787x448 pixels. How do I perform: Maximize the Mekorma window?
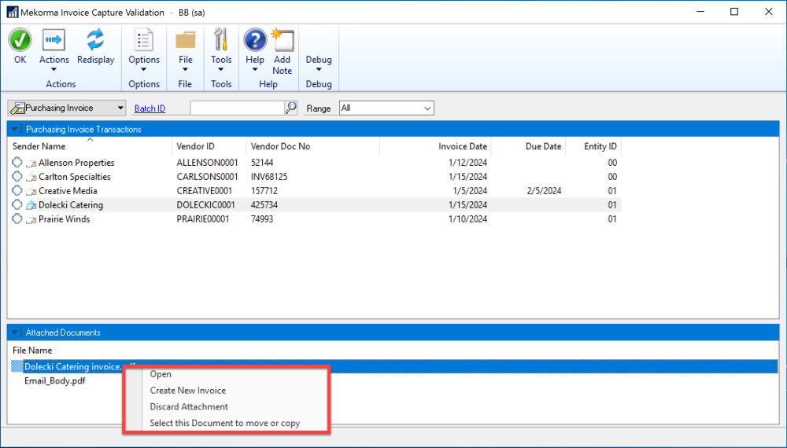734,12
